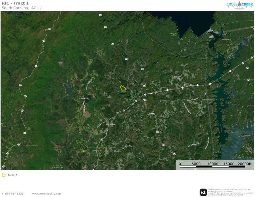Click the Cheohee place label
This screenshot has height=197, width=255.
click(x=84, y=98)
